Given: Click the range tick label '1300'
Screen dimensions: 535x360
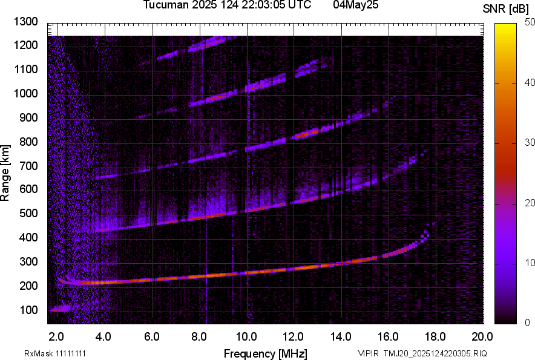Looking at the screenshot, I should tap(25, 22).
